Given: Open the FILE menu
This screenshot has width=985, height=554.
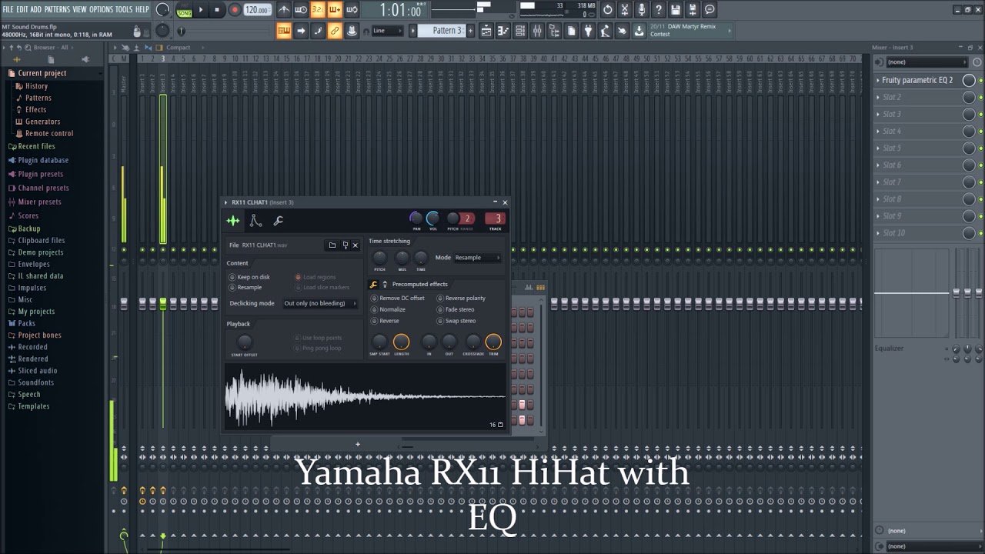Looking at the screenshot, I should coord(8,9).
